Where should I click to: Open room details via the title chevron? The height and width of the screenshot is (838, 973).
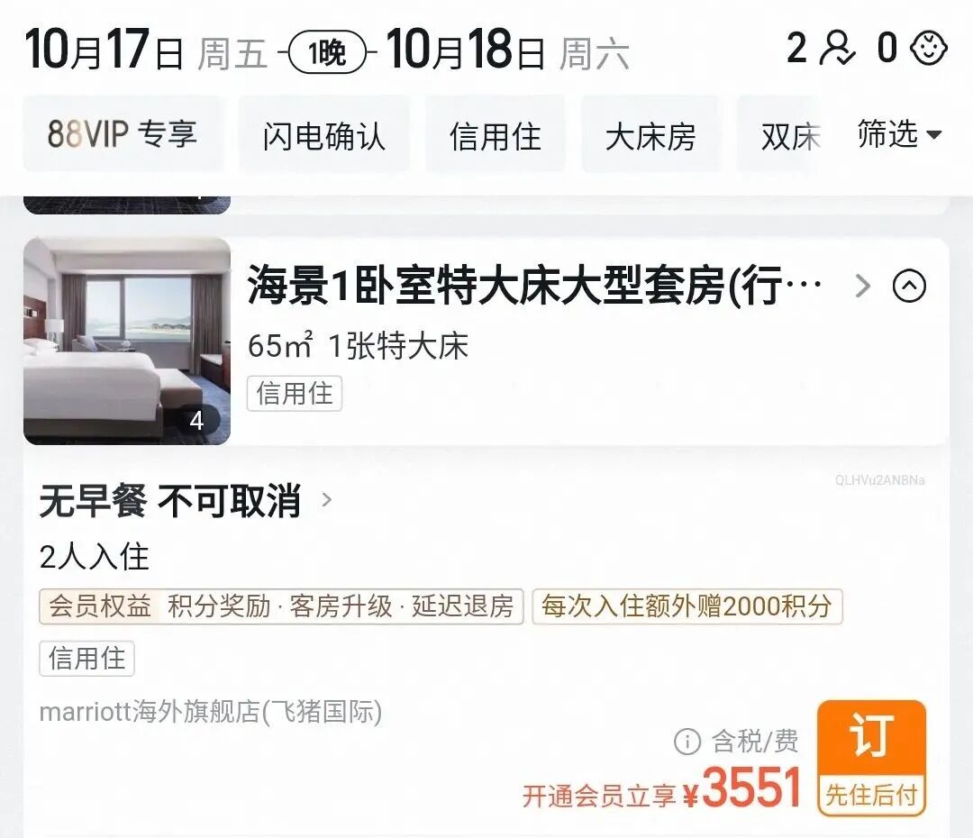tap(862, 287)
